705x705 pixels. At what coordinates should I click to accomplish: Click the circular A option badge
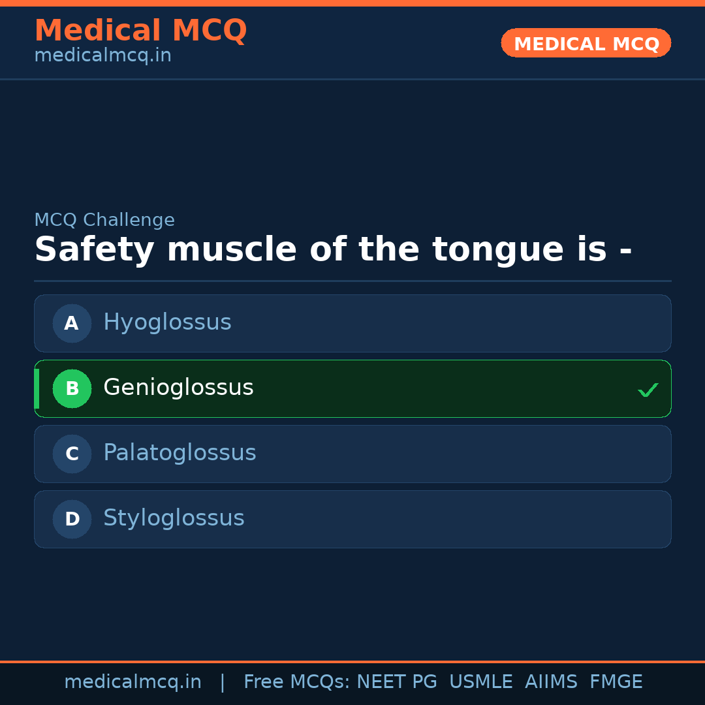click(72, 323)
